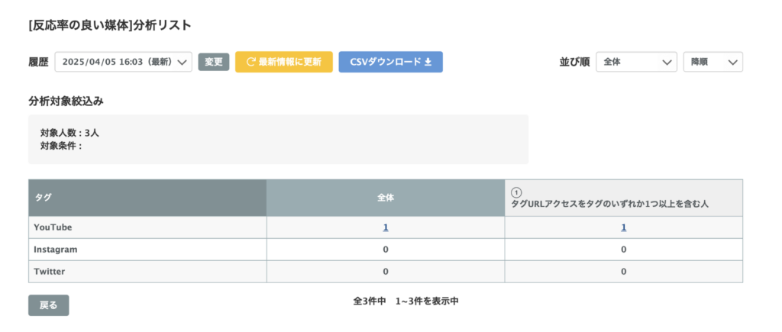Click the circled number 1 condition icon

click(x=517, y=192)
